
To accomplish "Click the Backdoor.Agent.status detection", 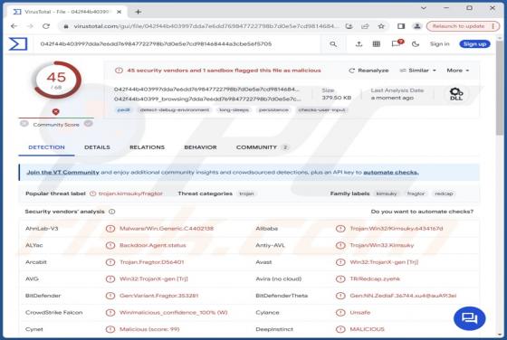I will pos(153,245).
